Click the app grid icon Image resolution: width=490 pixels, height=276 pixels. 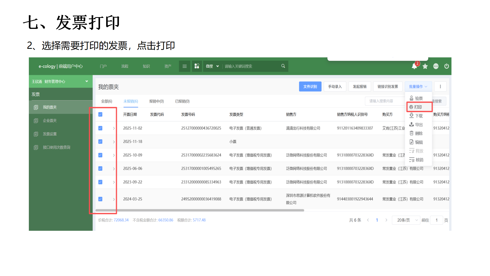(197, 66)
